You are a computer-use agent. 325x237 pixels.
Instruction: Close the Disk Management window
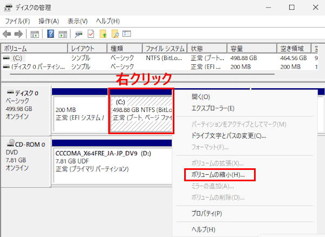tap(315, 8)
